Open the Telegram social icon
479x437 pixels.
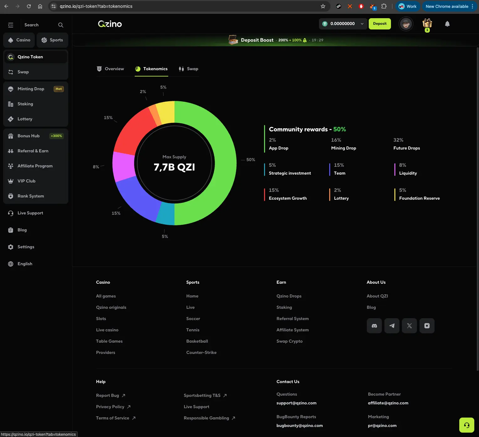392,326
